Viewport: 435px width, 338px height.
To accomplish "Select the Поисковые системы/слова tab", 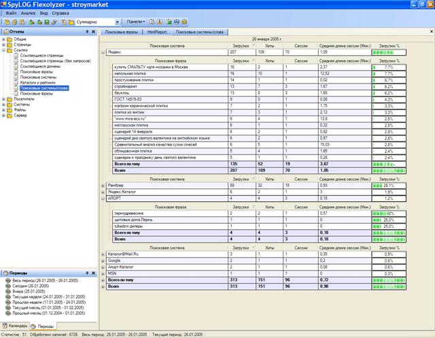I will (x=199, y=32).
